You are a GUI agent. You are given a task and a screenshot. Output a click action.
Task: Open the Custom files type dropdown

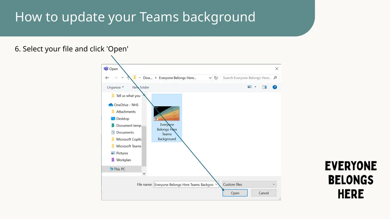tap(249, 184)
